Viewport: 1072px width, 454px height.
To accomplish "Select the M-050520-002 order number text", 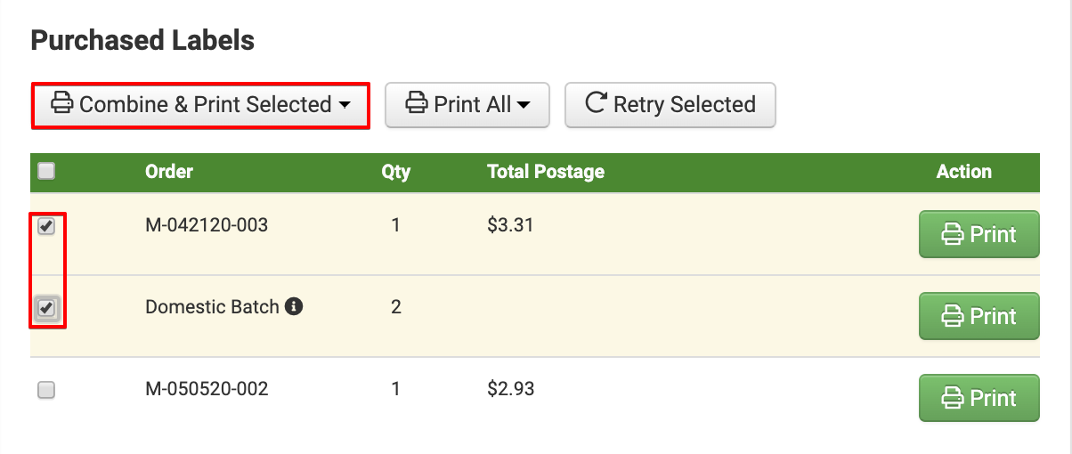I will pos(207,389).
